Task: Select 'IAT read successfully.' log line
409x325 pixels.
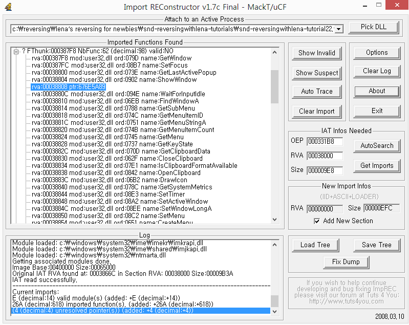Action: pos(45,280)
